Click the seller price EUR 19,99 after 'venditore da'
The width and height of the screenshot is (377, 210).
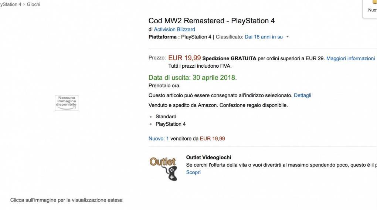pyautogui.click(x=212, y=139)
